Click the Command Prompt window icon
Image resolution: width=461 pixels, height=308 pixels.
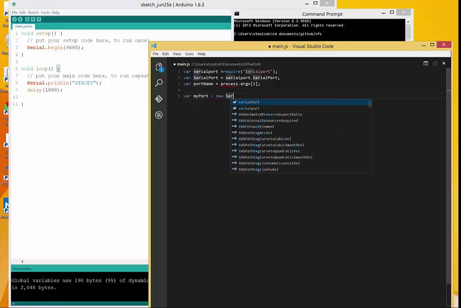pyautogui.click(x=236, y=14)
